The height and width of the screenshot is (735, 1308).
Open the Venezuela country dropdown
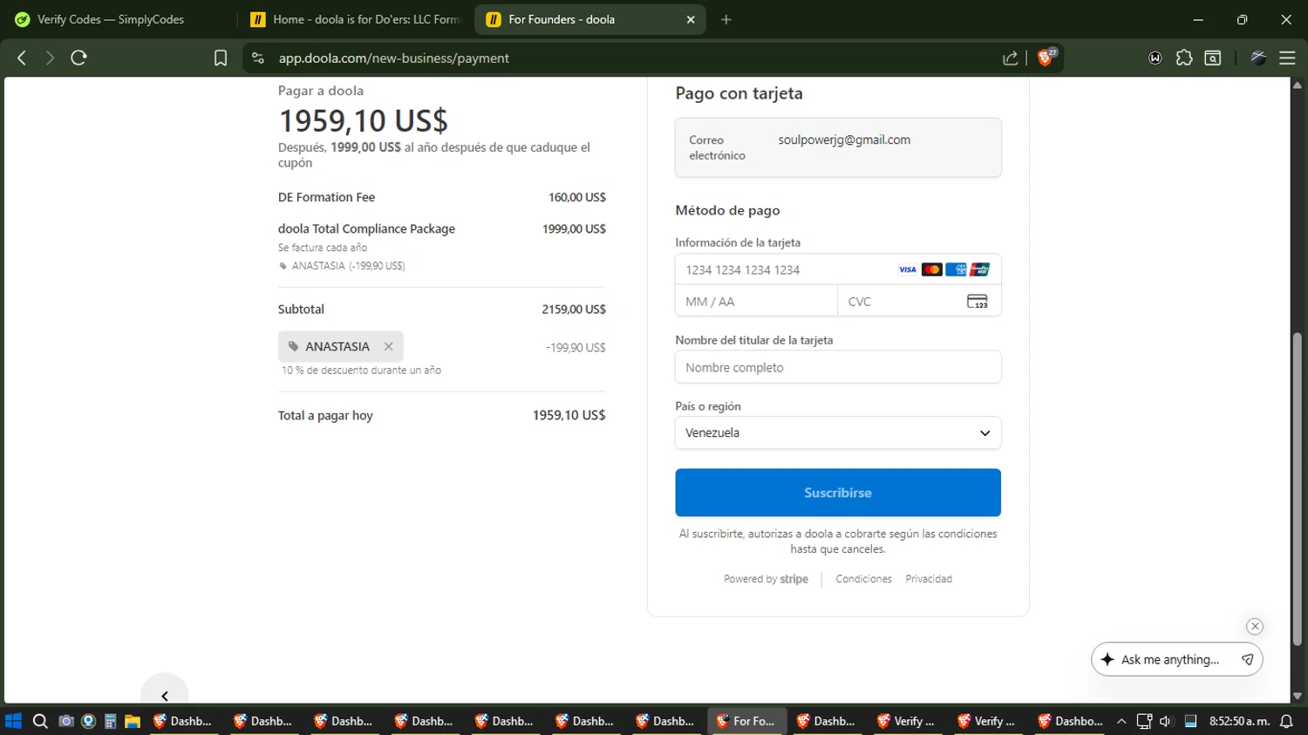[x=838, y=432]
